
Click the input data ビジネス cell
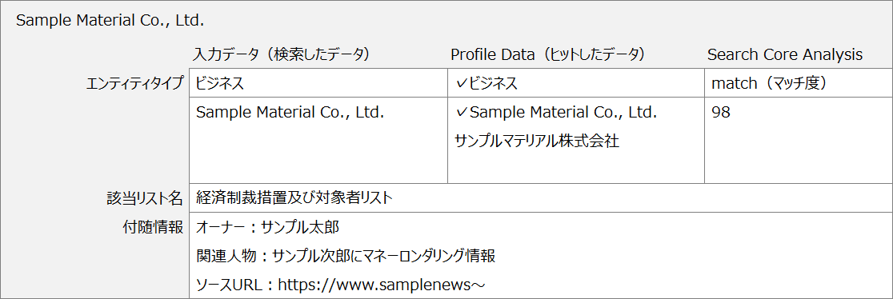tap(318, 84)
